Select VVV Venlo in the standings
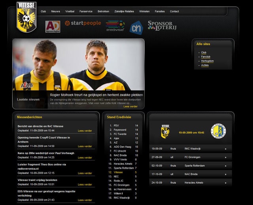Screen dimensions: 253x205 [123, 160]
